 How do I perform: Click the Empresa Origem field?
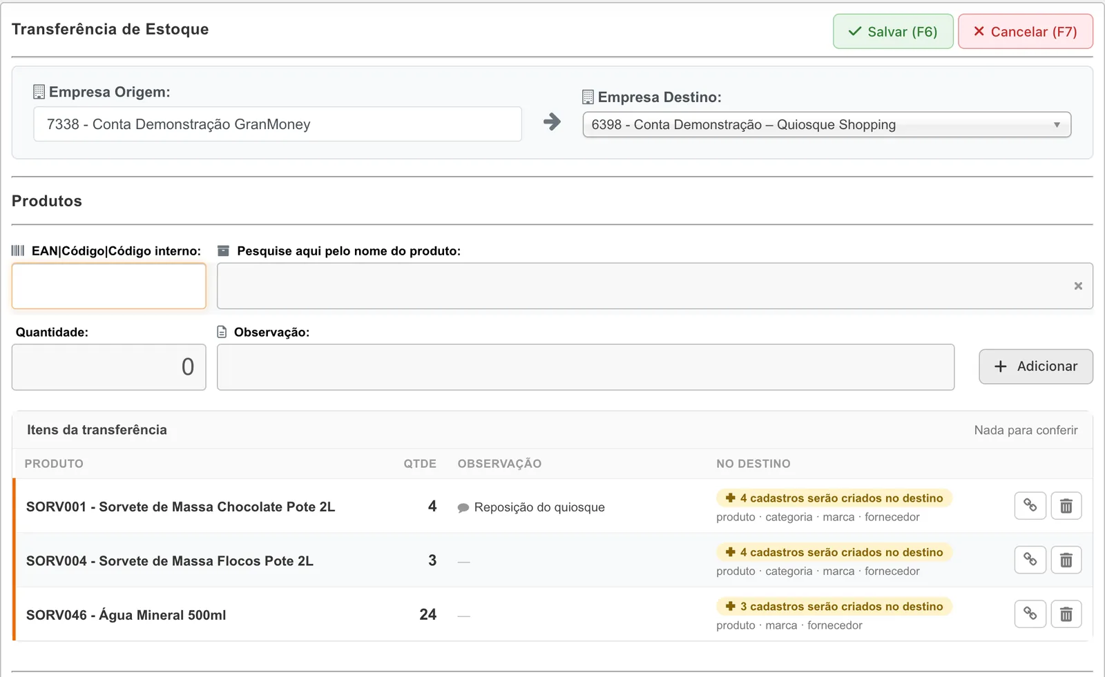pyautogui.click(x=278, y=124)
